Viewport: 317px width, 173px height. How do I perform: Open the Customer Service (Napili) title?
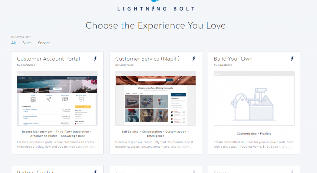click(x=147, y=59)
